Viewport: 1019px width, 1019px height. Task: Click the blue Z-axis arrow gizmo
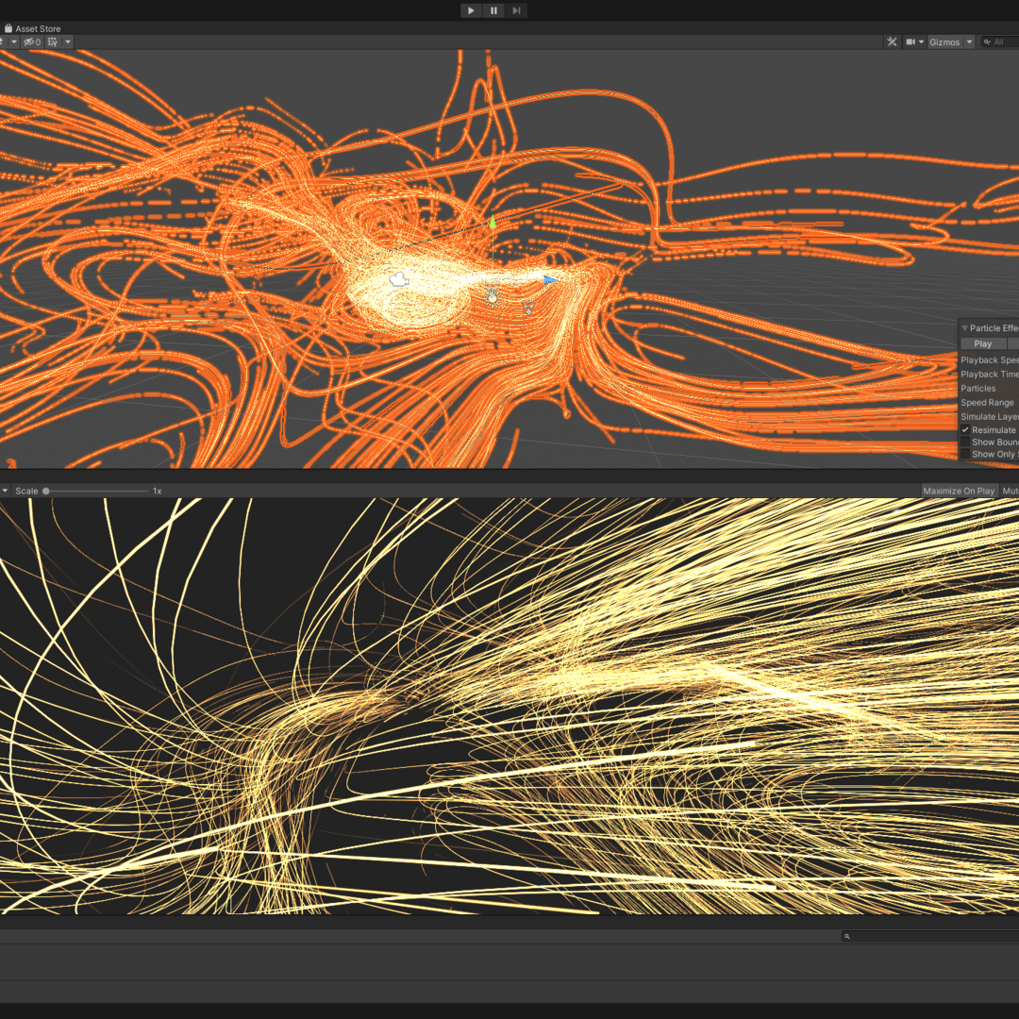pos(549,279)
